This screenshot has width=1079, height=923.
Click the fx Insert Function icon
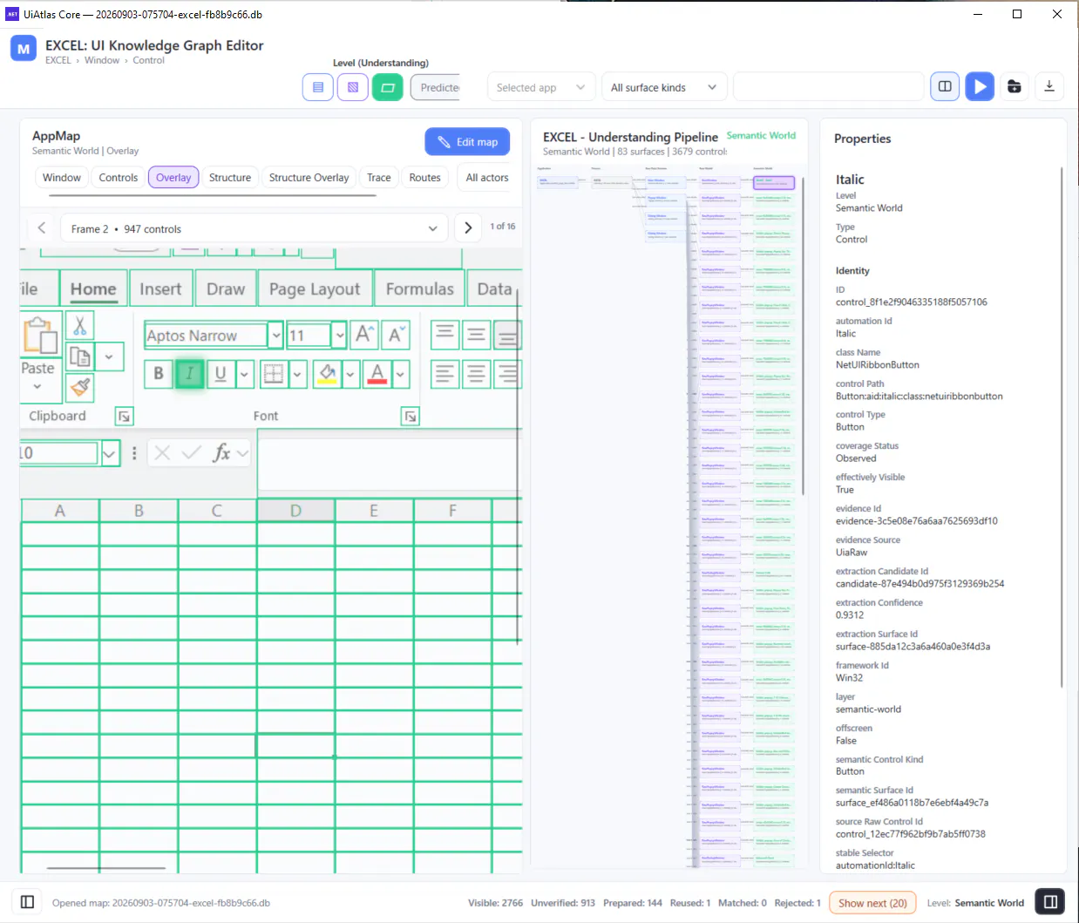click(x=221, y=452)
